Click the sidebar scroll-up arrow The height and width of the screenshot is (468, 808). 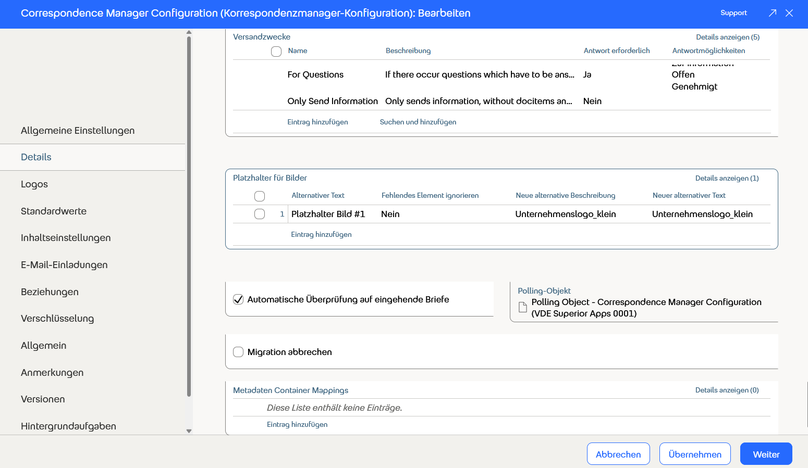189,32
